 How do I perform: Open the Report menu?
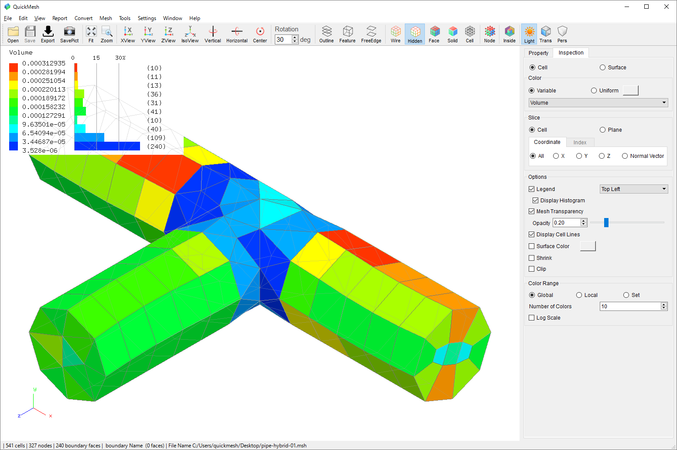[x=60, y=18]
